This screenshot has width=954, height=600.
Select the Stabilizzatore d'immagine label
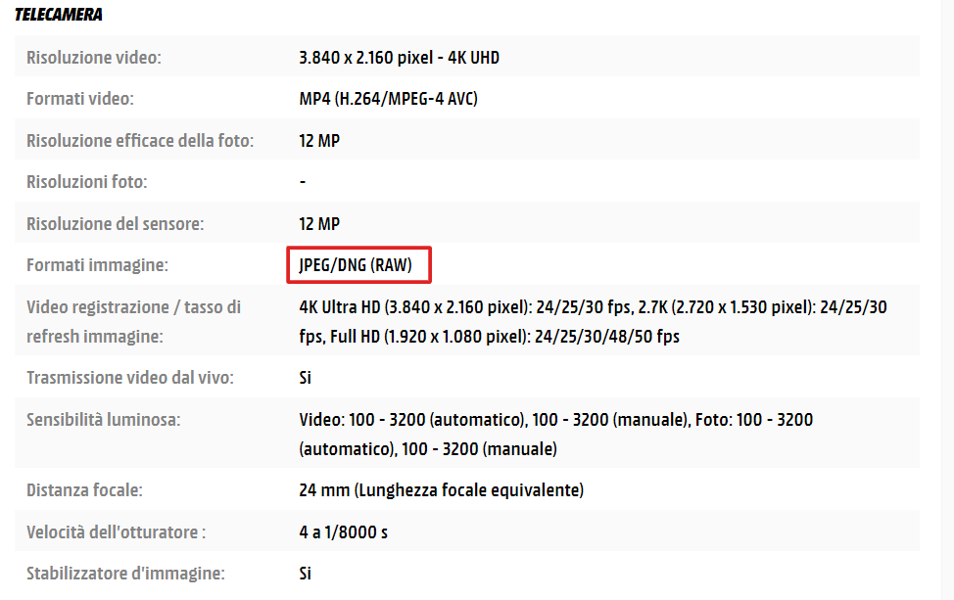tap(125, 574)
